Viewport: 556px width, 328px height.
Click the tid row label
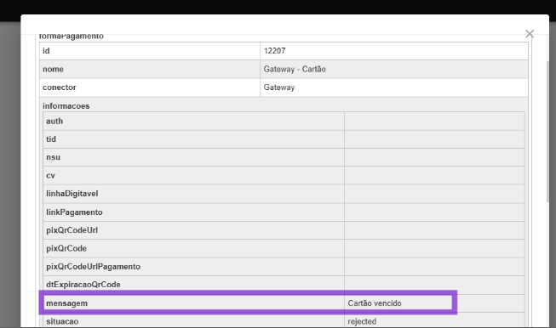click(x=51, y=139)
